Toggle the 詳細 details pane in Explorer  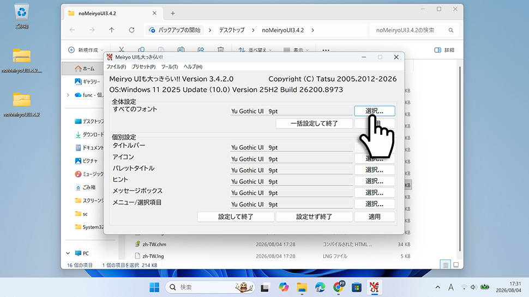[x=444, y=50]
